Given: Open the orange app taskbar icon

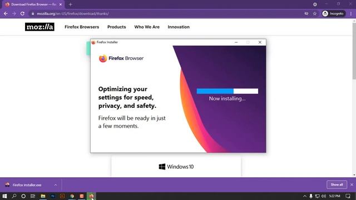Looking at the screenshot, I should (82, 196).
